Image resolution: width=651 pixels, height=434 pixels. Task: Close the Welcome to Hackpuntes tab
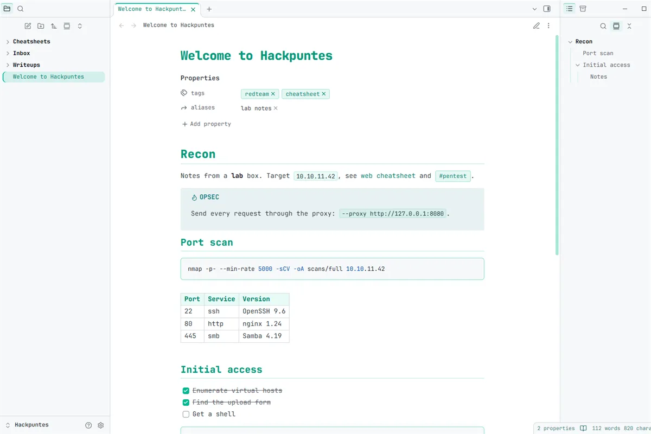[x=193, y=9]
